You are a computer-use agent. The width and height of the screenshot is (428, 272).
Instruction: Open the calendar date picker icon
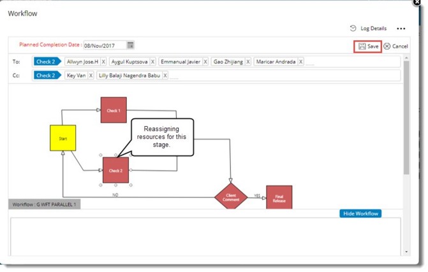[130, 45]
